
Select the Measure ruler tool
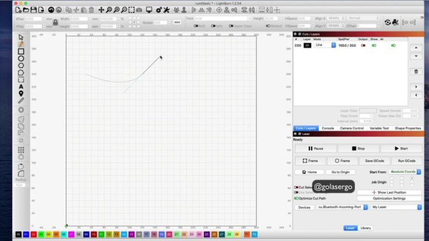pos(21,101)
